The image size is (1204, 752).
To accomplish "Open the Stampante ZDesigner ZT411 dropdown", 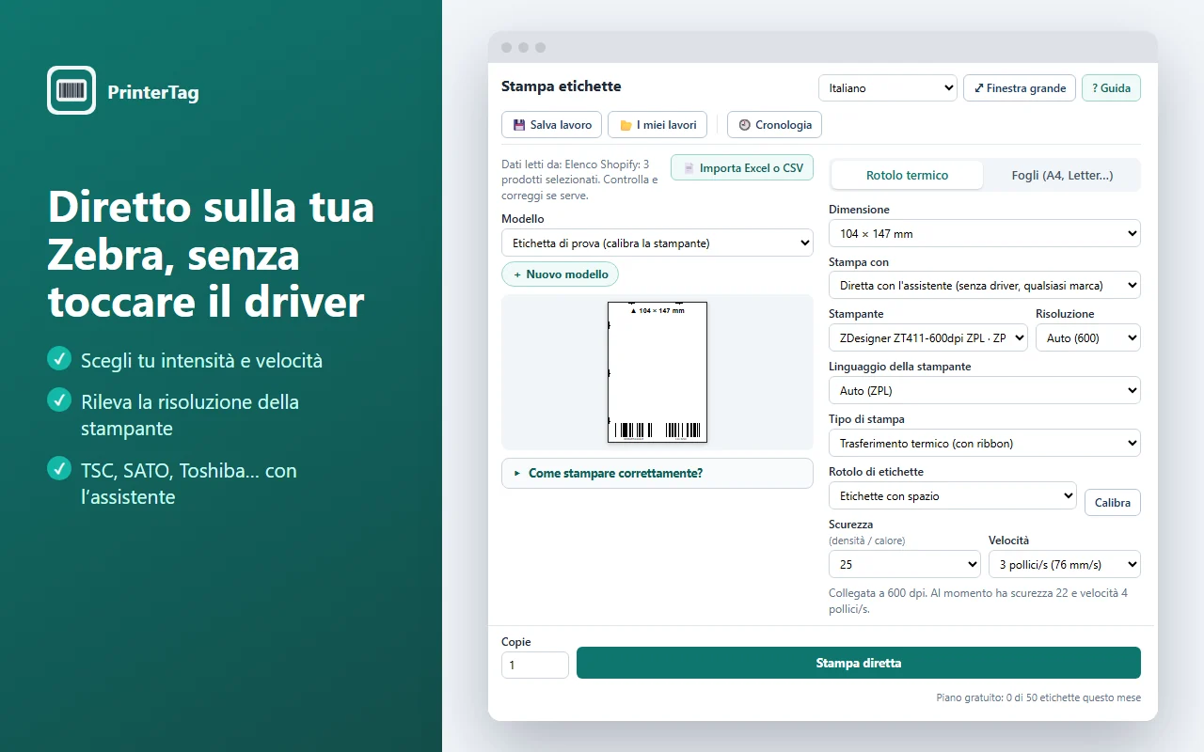I will pyautogui.click(x=928, y=337).
